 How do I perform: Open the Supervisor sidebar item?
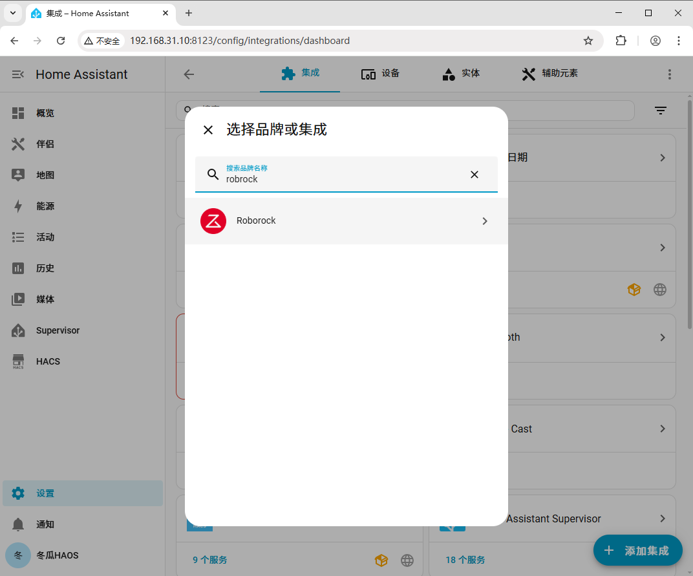[83, 330]
